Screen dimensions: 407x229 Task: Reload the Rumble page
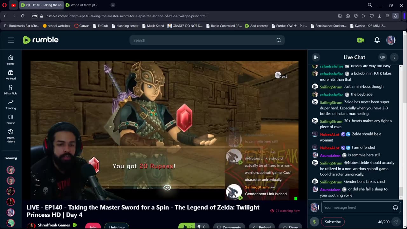point(23,16)
